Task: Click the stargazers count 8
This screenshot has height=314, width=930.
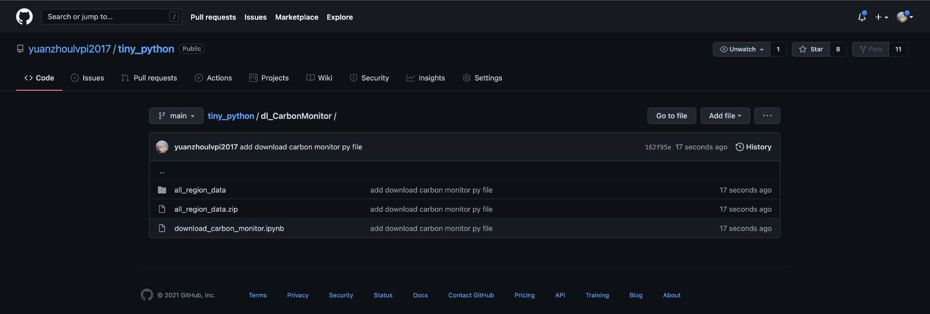Action: [x=838, y=49]
